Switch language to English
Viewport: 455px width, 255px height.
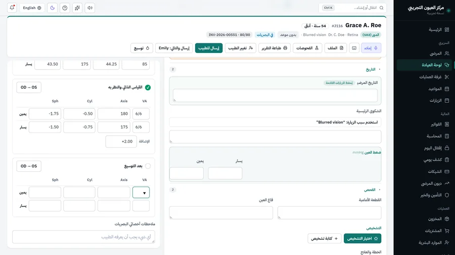[32, 8]
